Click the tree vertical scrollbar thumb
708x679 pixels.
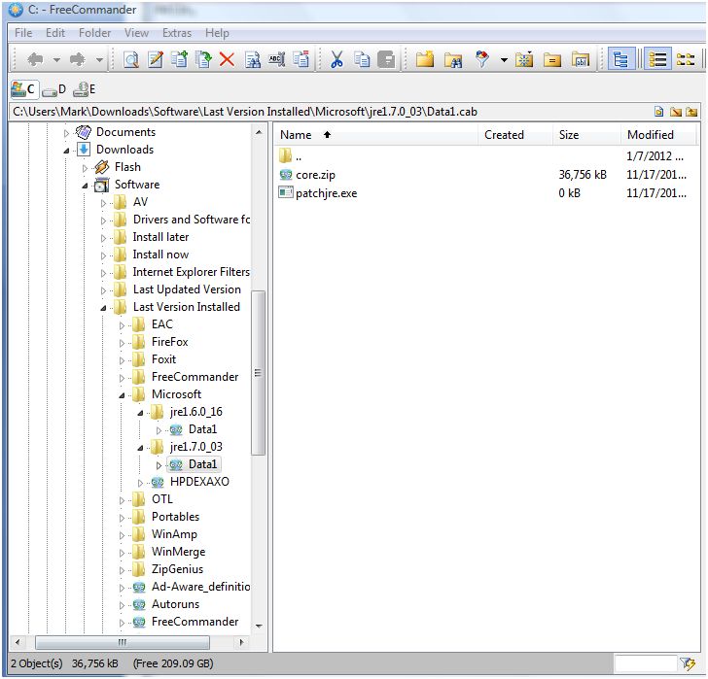coord(258,373)
